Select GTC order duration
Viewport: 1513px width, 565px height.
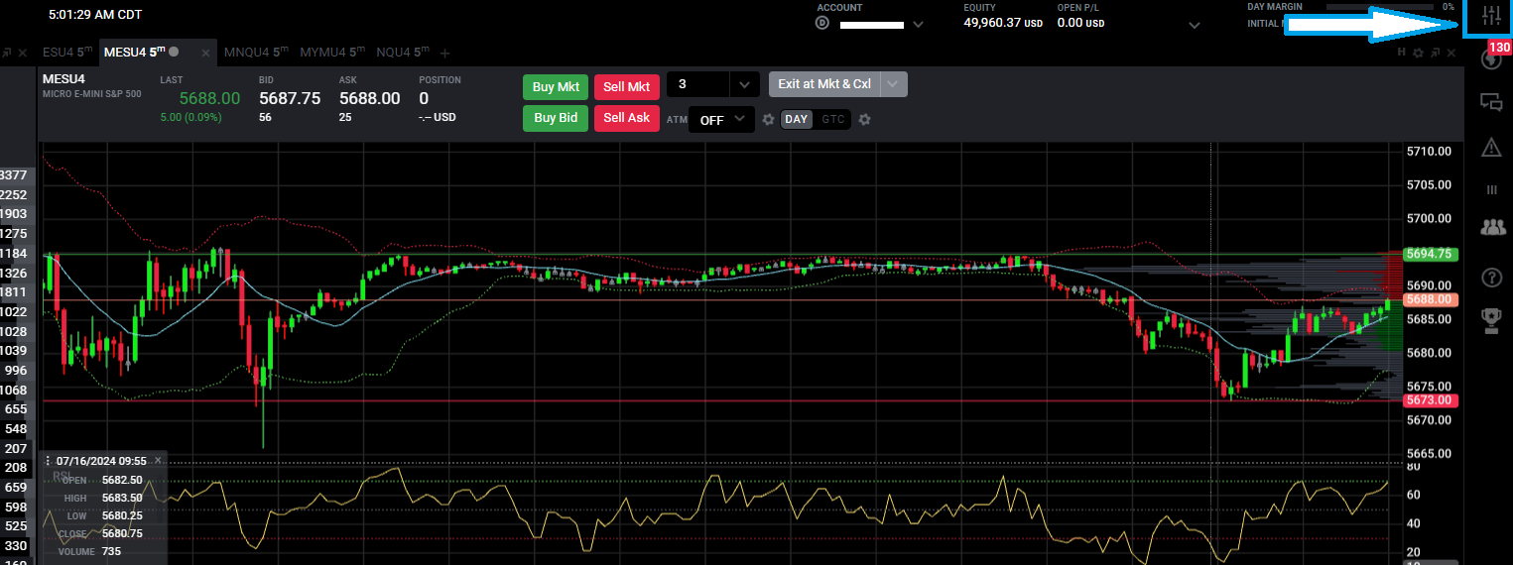pyautogui.click(x=833, y=120)
